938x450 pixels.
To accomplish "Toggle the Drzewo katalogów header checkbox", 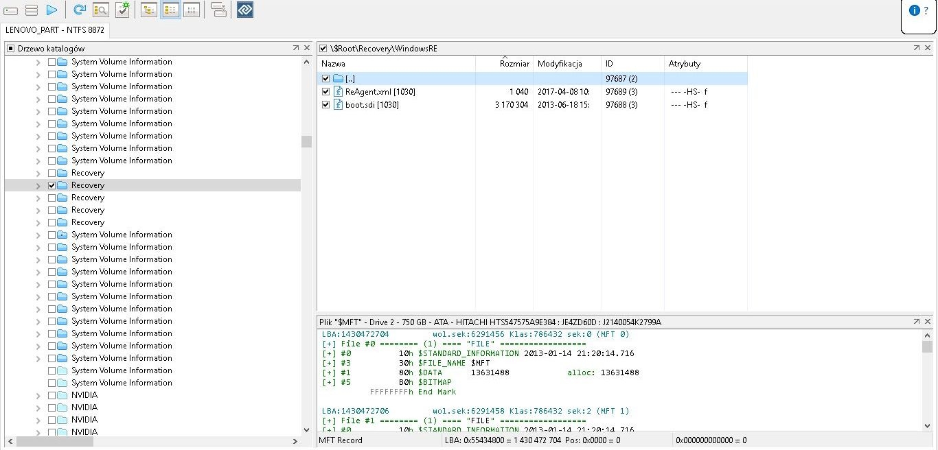I will coord(11,49).
